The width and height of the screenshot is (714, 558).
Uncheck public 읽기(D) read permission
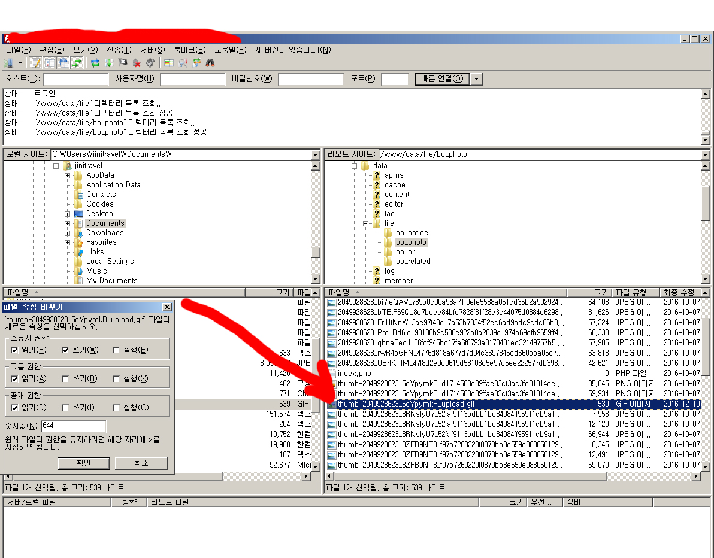(x=14, y=407)
